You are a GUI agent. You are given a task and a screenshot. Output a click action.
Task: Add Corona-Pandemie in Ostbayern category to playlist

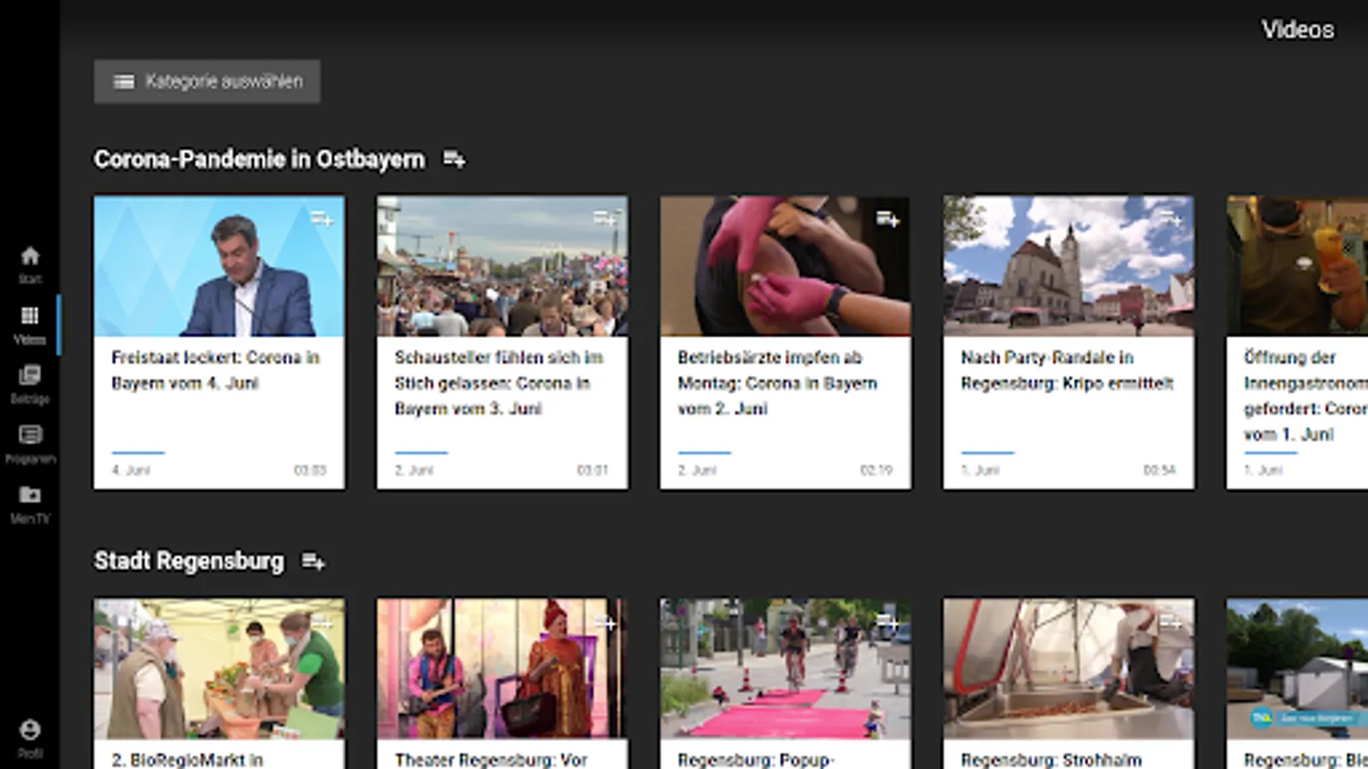click(x=454, y=159)
